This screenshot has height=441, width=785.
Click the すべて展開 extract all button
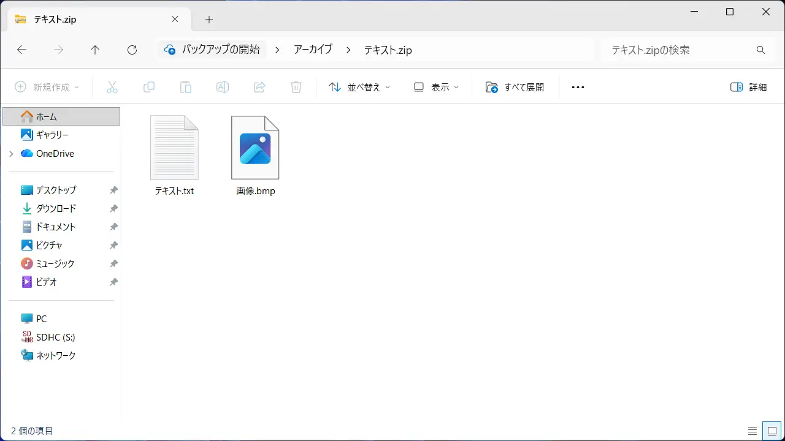click(517, 86)
